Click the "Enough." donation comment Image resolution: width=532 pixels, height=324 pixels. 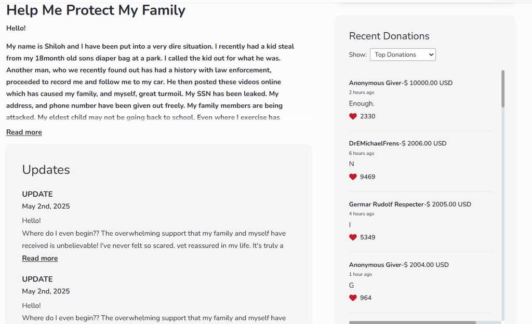[362, 103]
